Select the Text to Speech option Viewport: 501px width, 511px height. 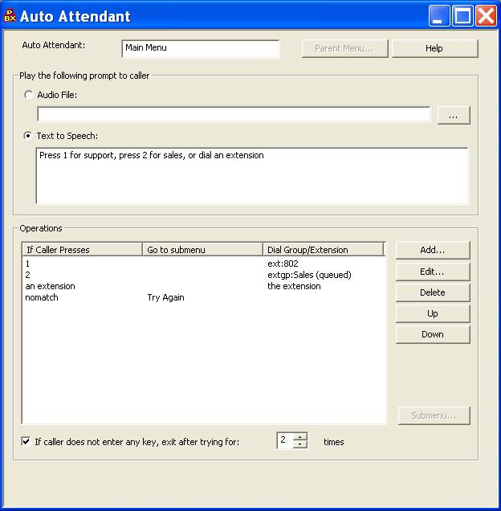30,136
